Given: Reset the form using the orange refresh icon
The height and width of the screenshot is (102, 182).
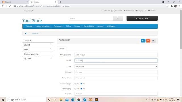Looking at the screenshot, I should tap(148, 41).
